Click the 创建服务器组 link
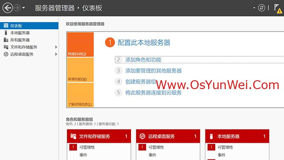Screen dimensions: 284x160 (141, 82)
